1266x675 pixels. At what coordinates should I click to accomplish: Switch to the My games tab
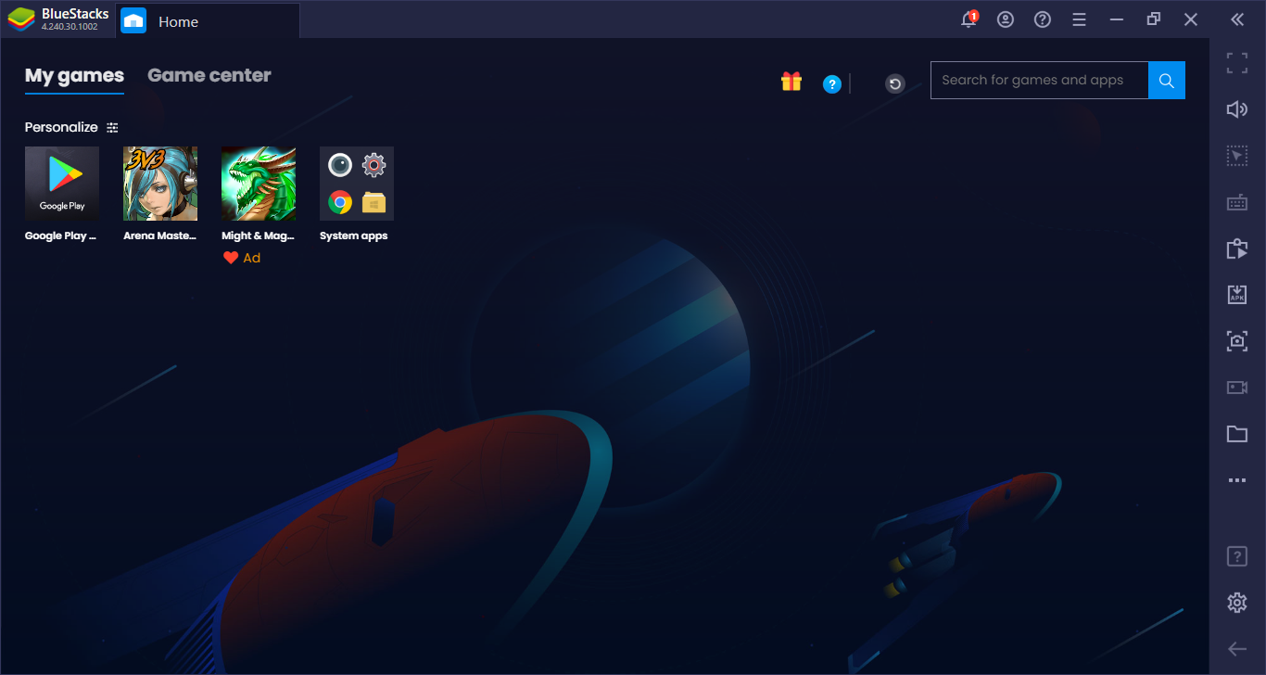pyautogui.click(x=74, y=76)
